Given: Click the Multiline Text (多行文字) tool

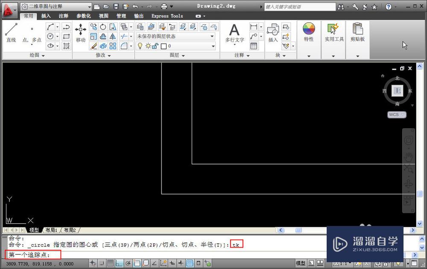Looking at the screenshot, I should click(x=234, y=33).
